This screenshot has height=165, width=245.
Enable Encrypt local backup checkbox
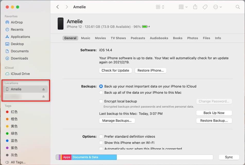101,101
